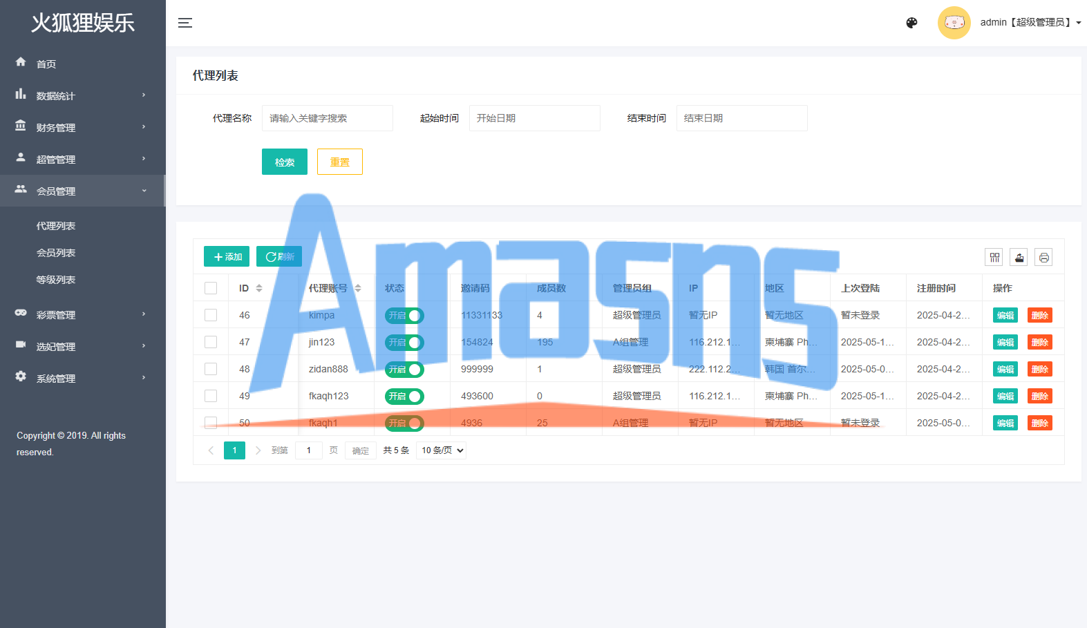
Task: Focus the 代理名称 keyword search field
Action: point(328,118)
